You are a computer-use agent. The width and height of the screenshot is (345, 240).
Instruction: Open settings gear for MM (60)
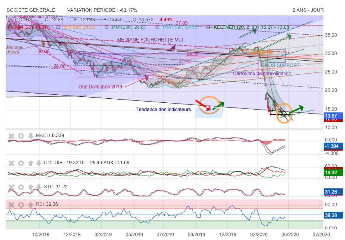tap(58, 27)
